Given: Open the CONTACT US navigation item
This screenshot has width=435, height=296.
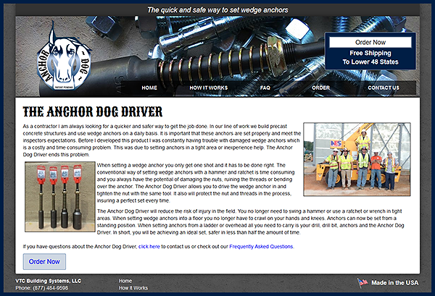Looking at the screenshot, I should (384, 88).
